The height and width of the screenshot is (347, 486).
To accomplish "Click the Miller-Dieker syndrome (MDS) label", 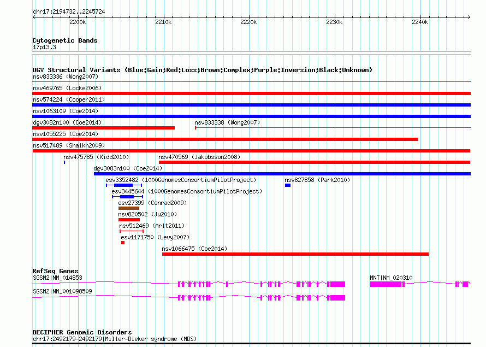I will click(x=115, y=339).
